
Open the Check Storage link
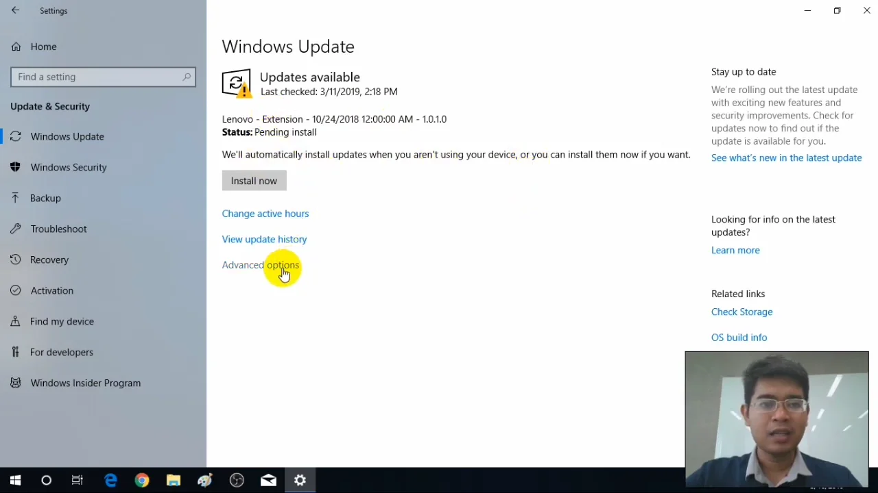pyautogui.click(x=741, y=312)
